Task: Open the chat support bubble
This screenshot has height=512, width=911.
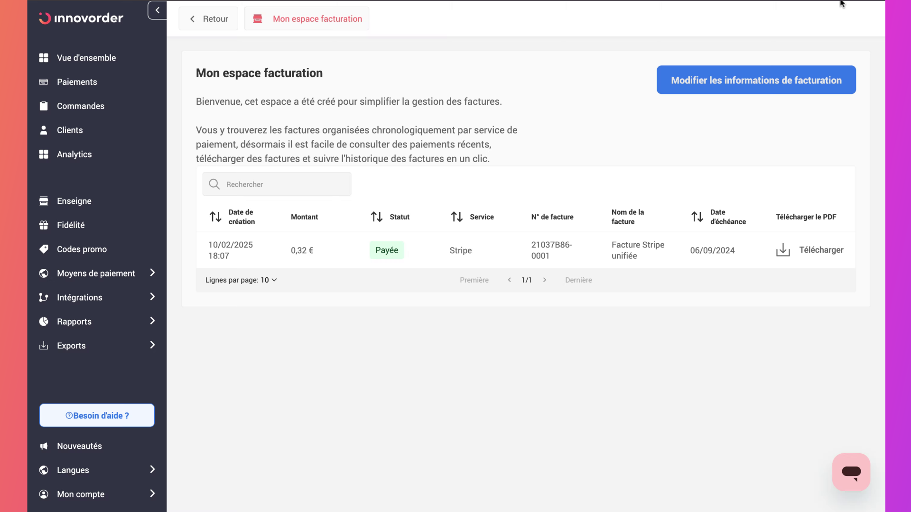Action: 851,472
